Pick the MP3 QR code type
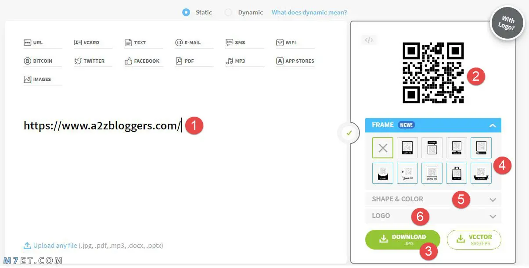 236,61
